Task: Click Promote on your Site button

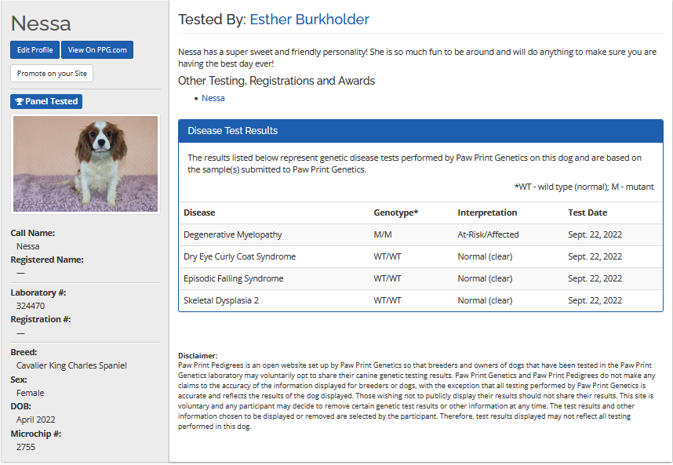Action: pyautogui.click(x=53, y=74)
